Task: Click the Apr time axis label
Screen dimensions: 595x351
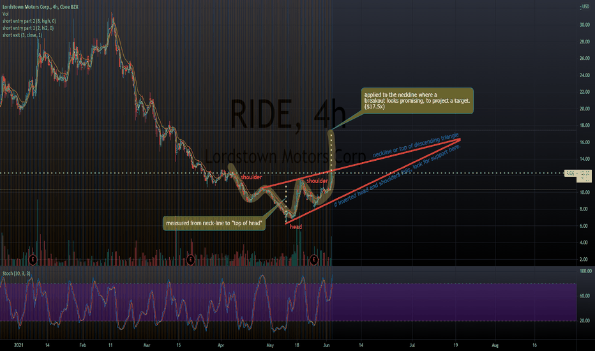Action: (221, 345)
